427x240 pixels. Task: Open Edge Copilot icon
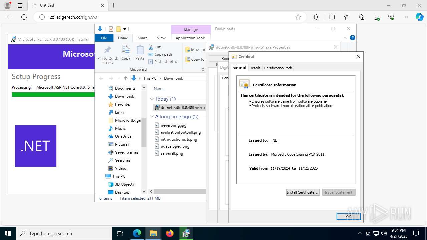(419, 17)
